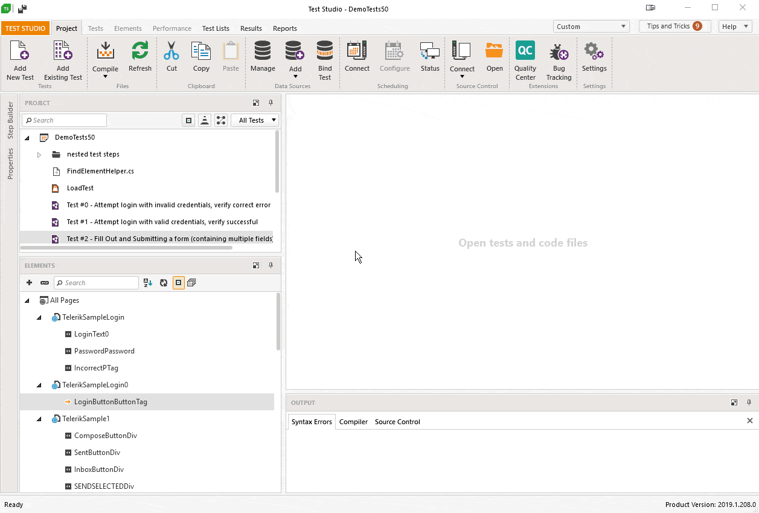759x513 pixels.
Task: Click the add element plus icon
Action: pos(29,282)
